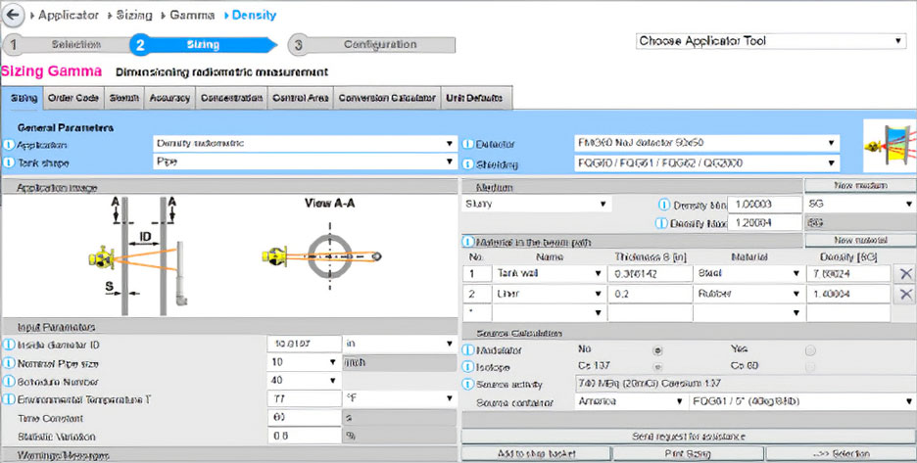Viewport: 917px width, 463px height.
Task: Click the Time Constant input field
Action: click(303, 417)
